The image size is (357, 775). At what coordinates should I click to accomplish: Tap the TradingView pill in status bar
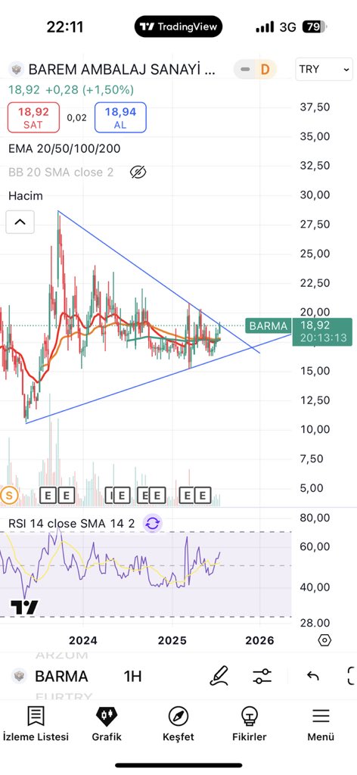coord(178,26)
